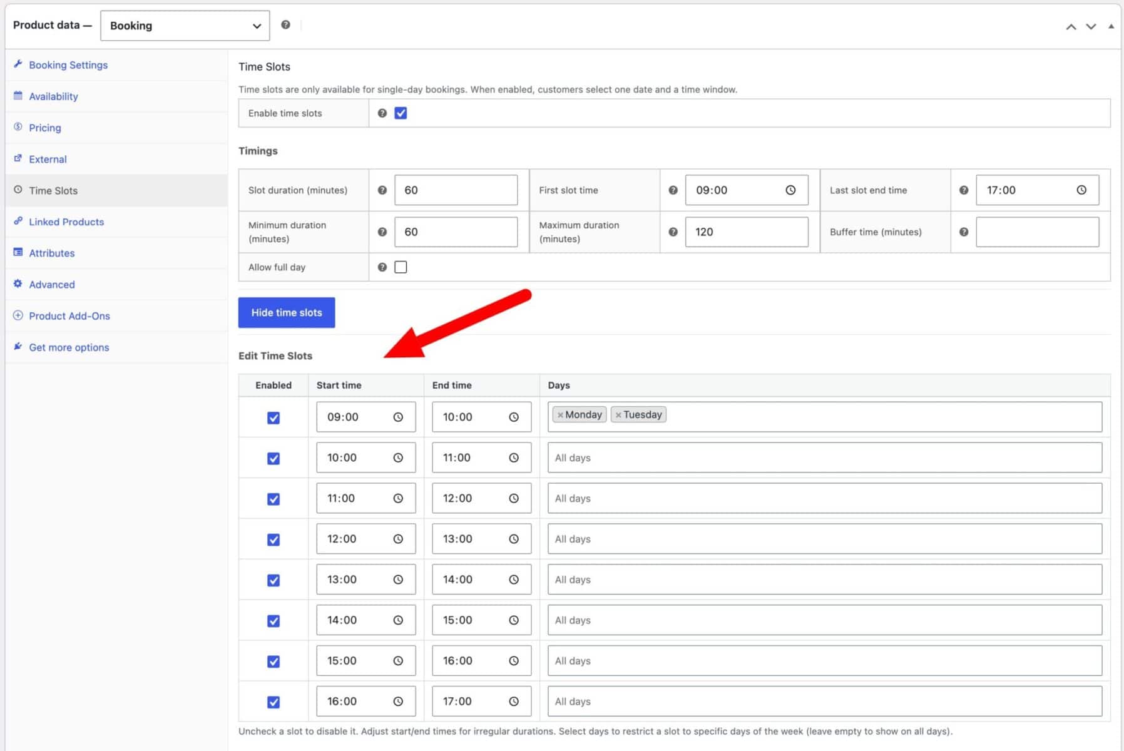
Task: Click clock icon in 15:00 end time field
Action: pos(514,621)
